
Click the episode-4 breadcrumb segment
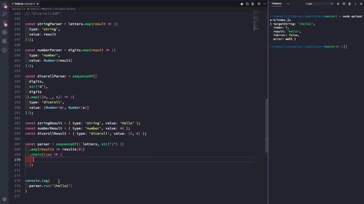[x=18, y=9]
